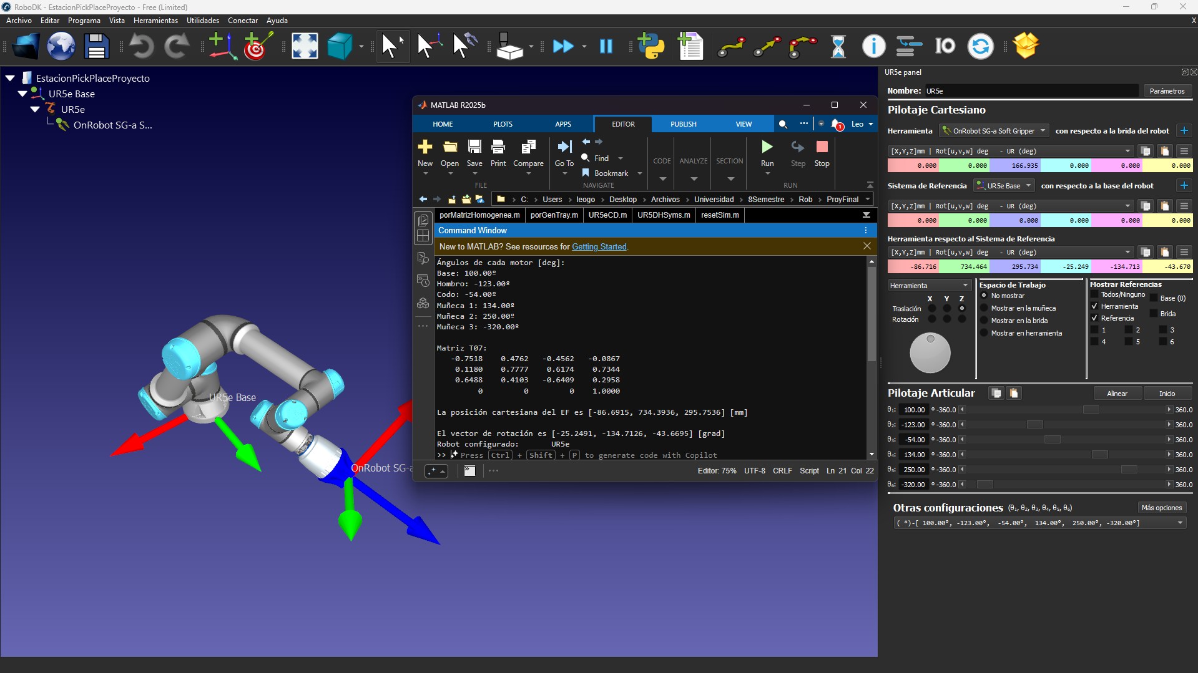This screenshot has height=673, width=1198.
Task: Select the No mostrar workspace radio button
Action: (x=984, y=296)
